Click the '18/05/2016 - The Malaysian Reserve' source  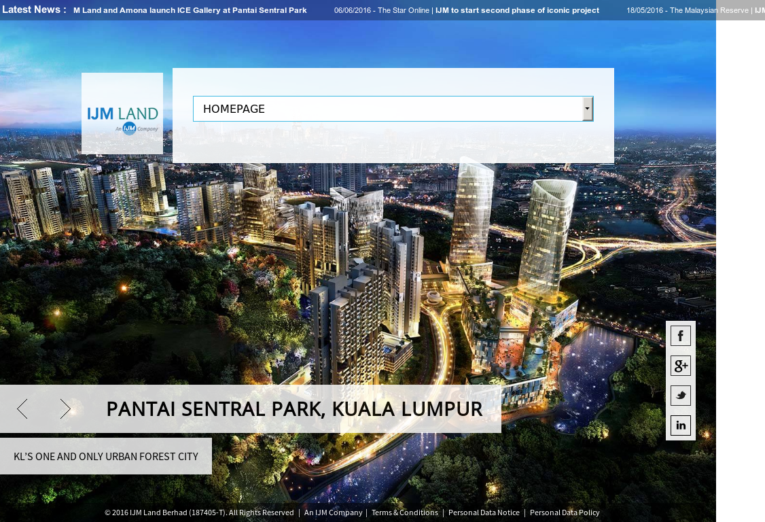[x=688, y=10]
